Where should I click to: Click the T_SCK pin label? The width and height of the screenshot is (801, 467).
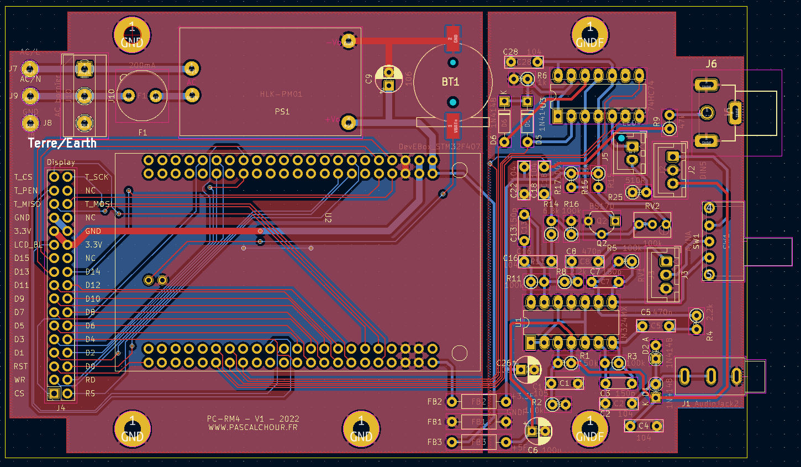97,177
